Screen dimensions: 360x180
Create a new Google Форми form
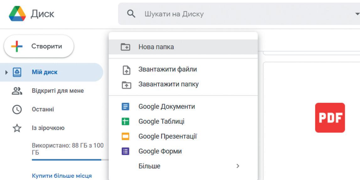[x=183, y=151]
